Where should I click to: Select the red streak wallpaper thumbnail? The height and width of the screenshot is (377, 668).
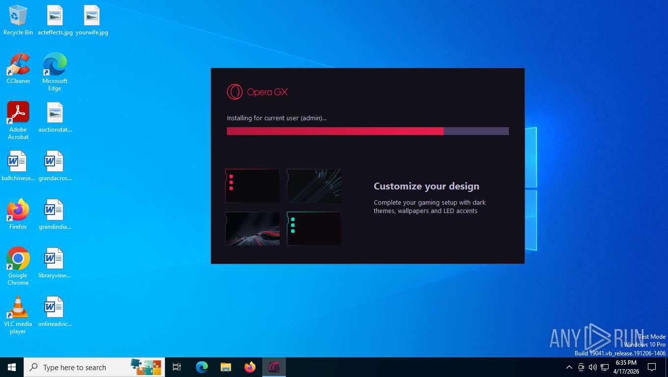[x=252, y=228]
